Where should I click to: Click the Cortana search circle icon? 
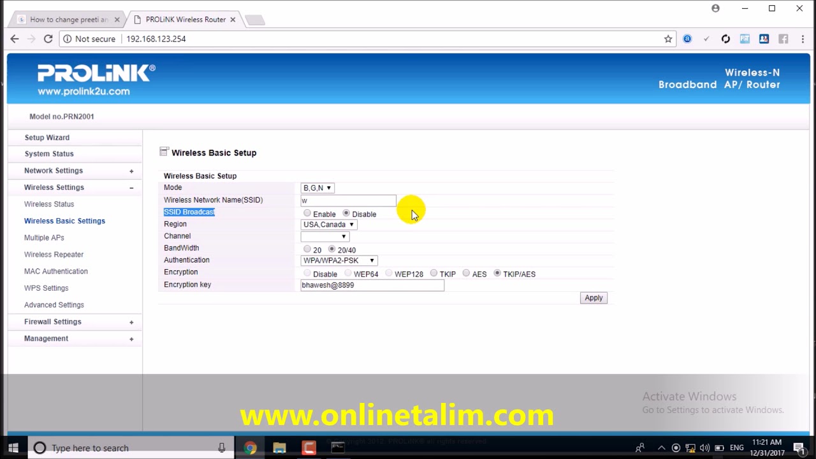pos(40,448)
